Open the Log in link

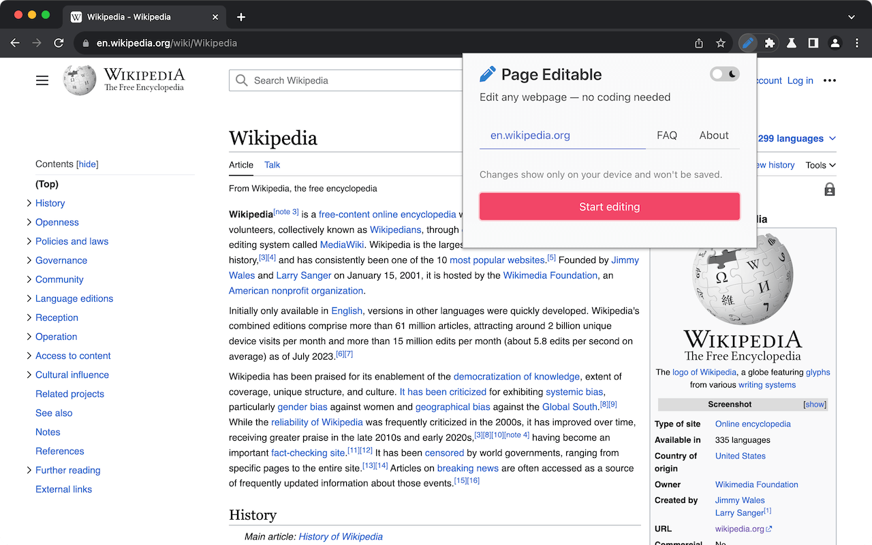[800, 80]
